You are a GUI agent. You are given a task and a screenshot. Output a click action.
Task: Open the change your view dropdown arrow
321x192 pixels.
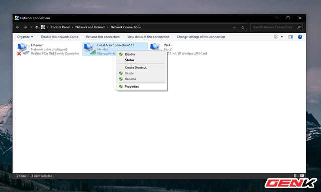pyautogui.click(x=282, y=37)
